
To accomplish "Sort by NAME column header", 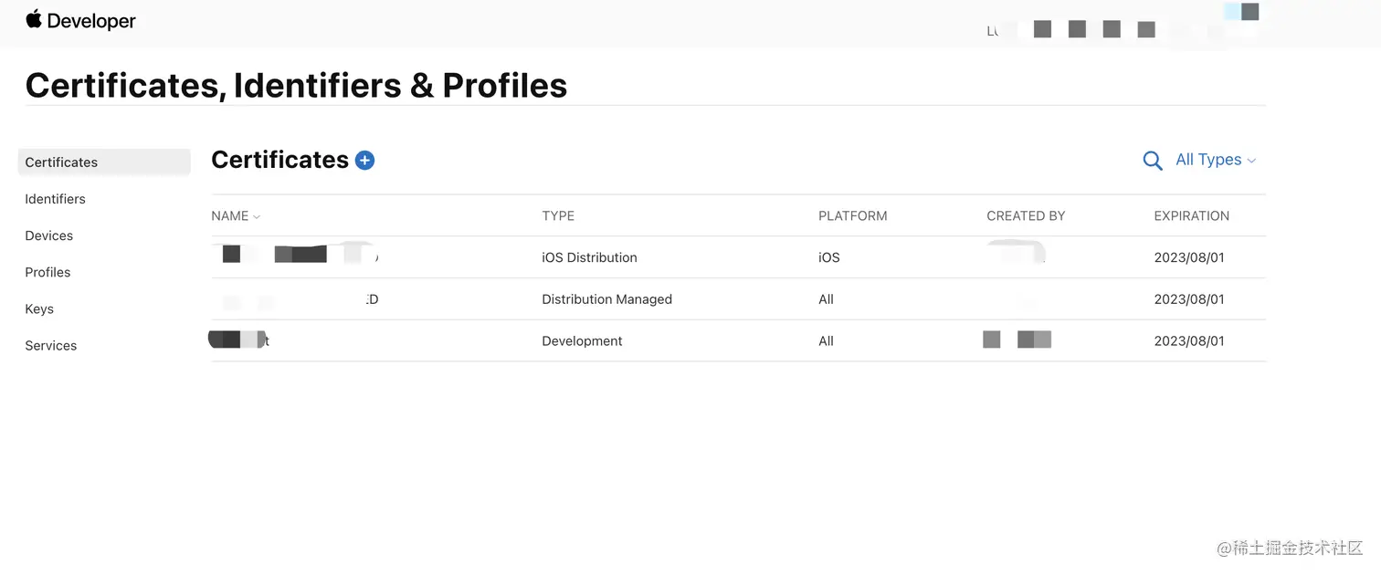I will [236, 216].
